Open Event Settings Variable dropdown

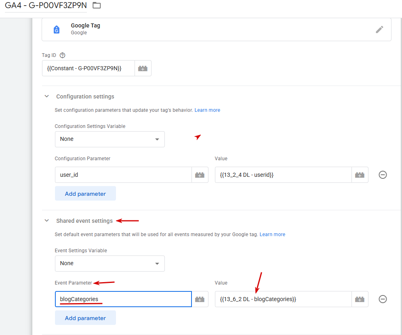click(110, 263)
